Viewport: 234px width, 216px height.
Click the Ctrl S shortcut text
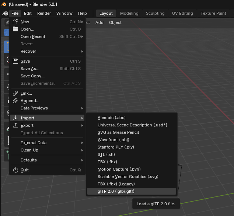pos(76,61)
